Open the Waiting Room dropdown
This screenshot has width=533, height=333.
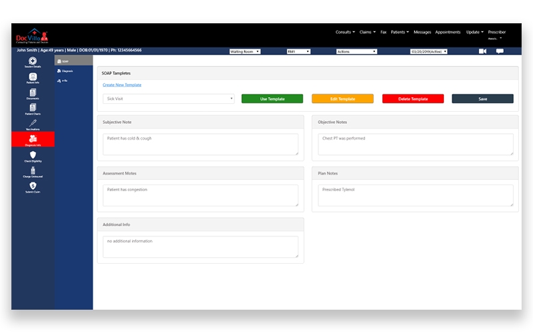tap(245, 51)
